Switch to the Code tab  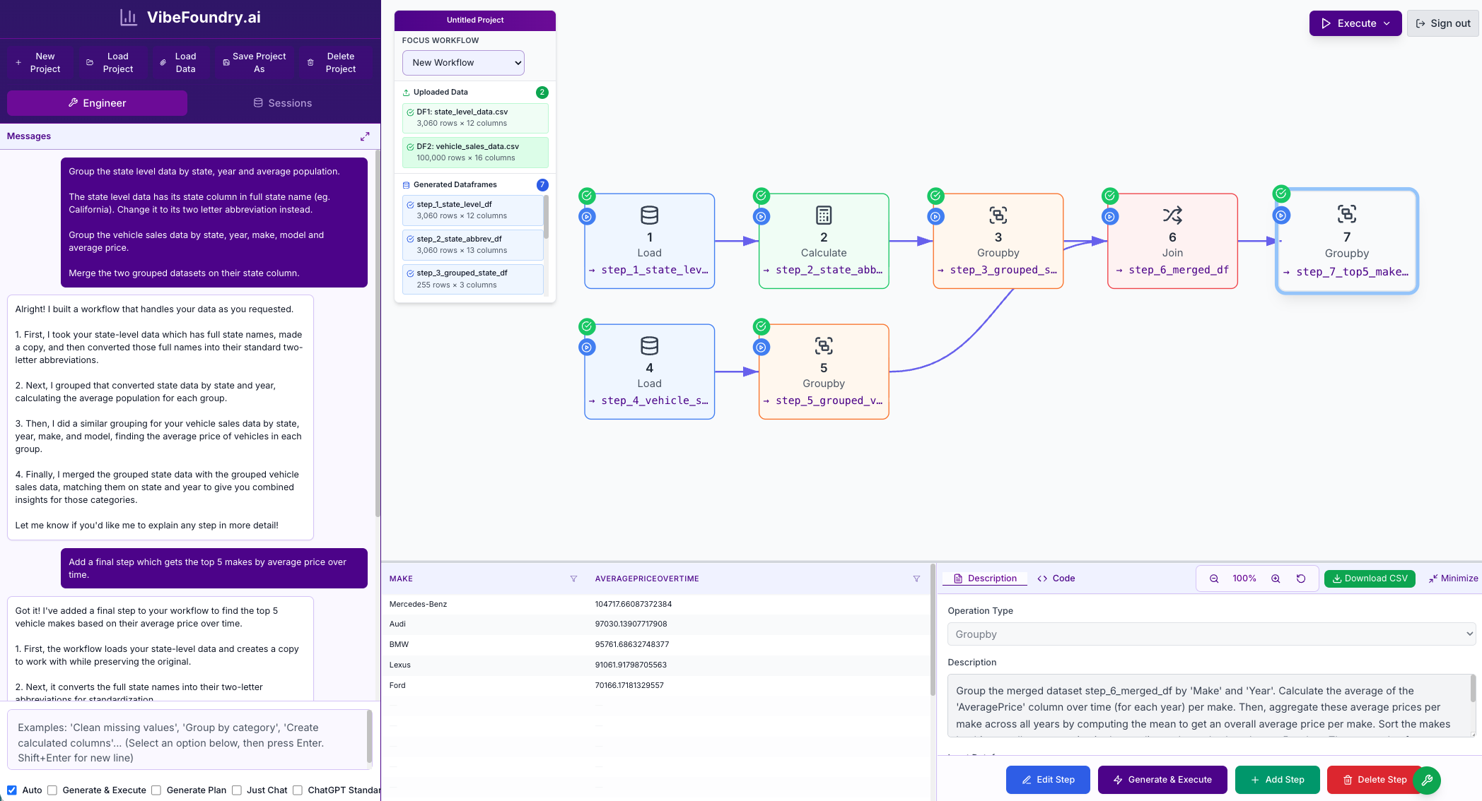(x=1056, y=578)
